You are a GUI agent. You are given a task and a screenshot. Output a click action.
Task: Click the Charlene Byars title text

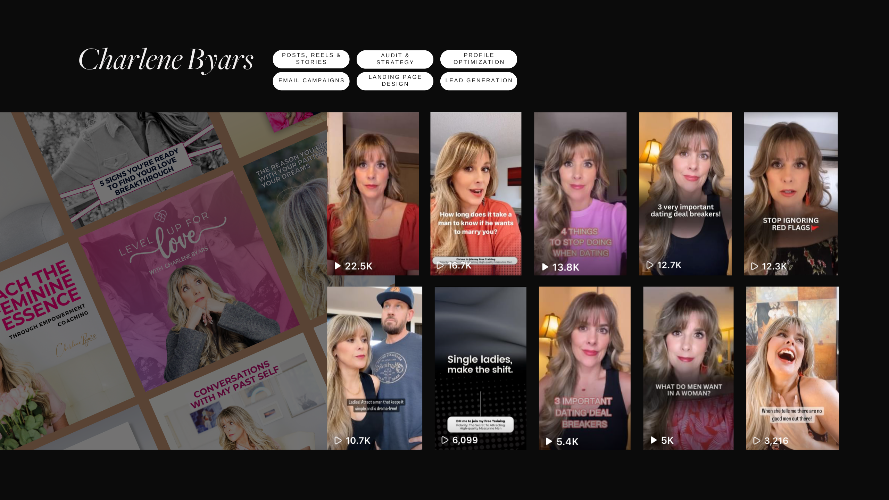pos(166,60)
